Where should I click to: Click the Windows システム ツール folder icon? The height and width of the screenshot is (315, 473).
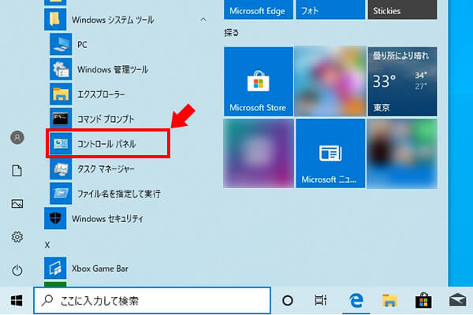(x=55, y=20)
